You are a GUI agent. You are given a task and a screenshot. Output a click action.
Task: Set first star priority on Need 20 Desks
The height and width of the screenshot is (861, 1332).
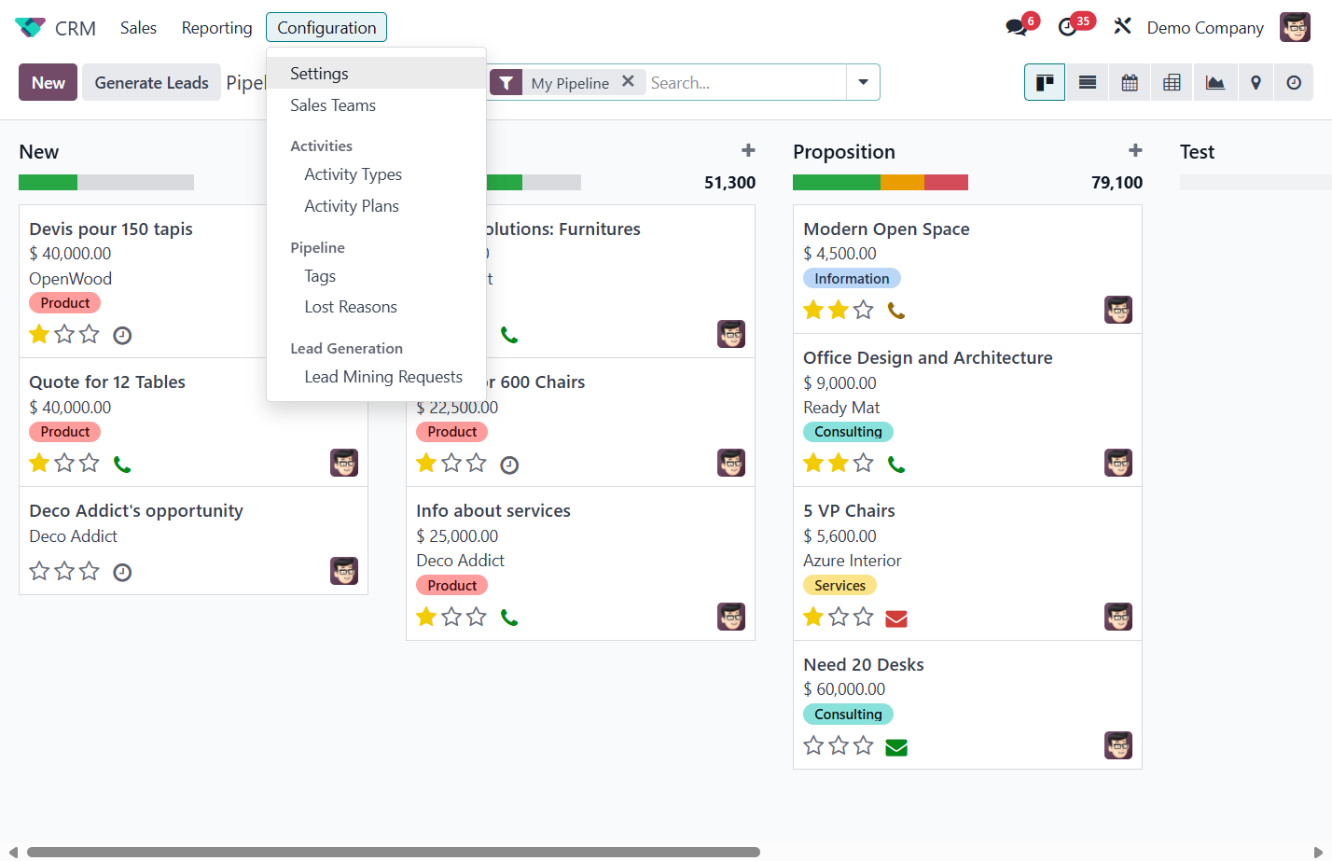coord(813,745)
